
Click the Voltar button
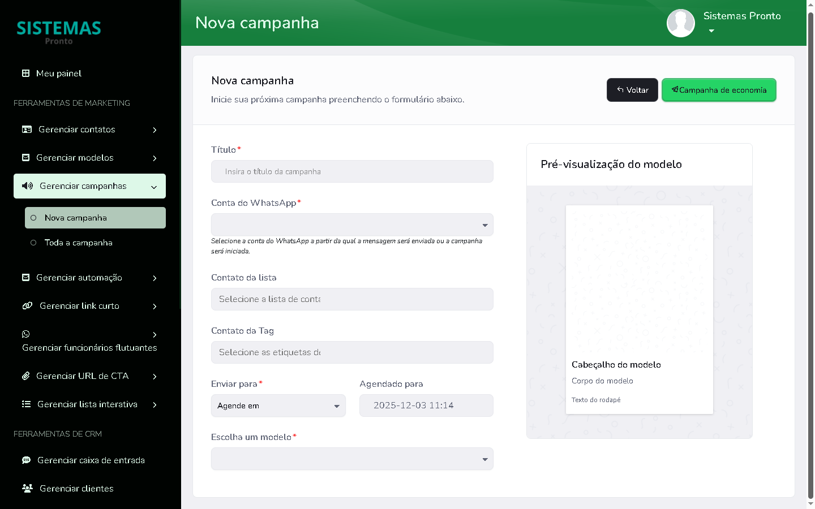632,90
